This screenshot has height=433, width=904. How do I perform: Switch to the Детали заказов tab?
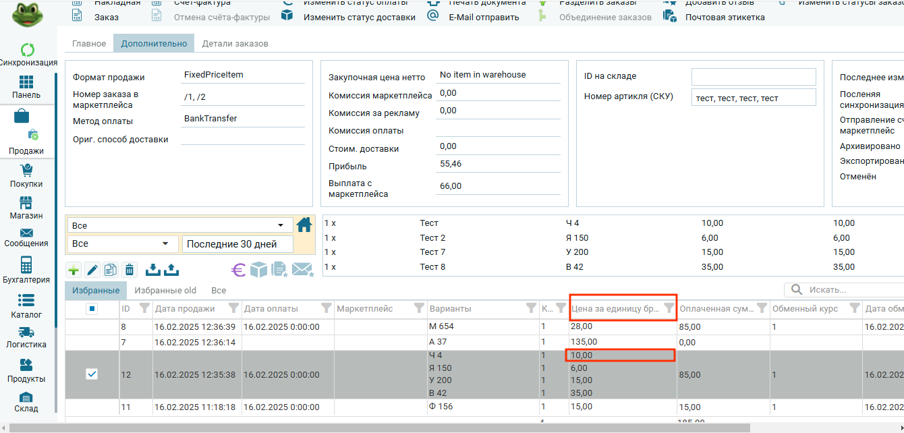[x=235, y=44]
